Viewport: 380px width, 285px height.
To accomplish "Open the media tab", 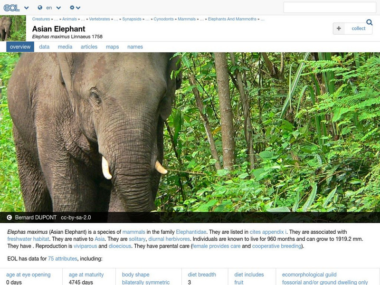I will coord(65,47).
